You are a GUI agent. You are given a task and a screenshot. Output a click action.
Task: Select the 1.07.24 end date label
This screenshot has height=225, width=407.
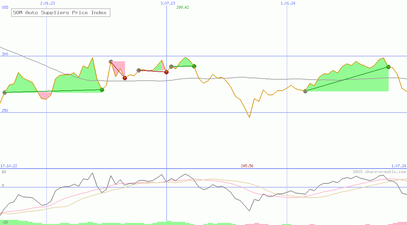(x=398, y=166)
